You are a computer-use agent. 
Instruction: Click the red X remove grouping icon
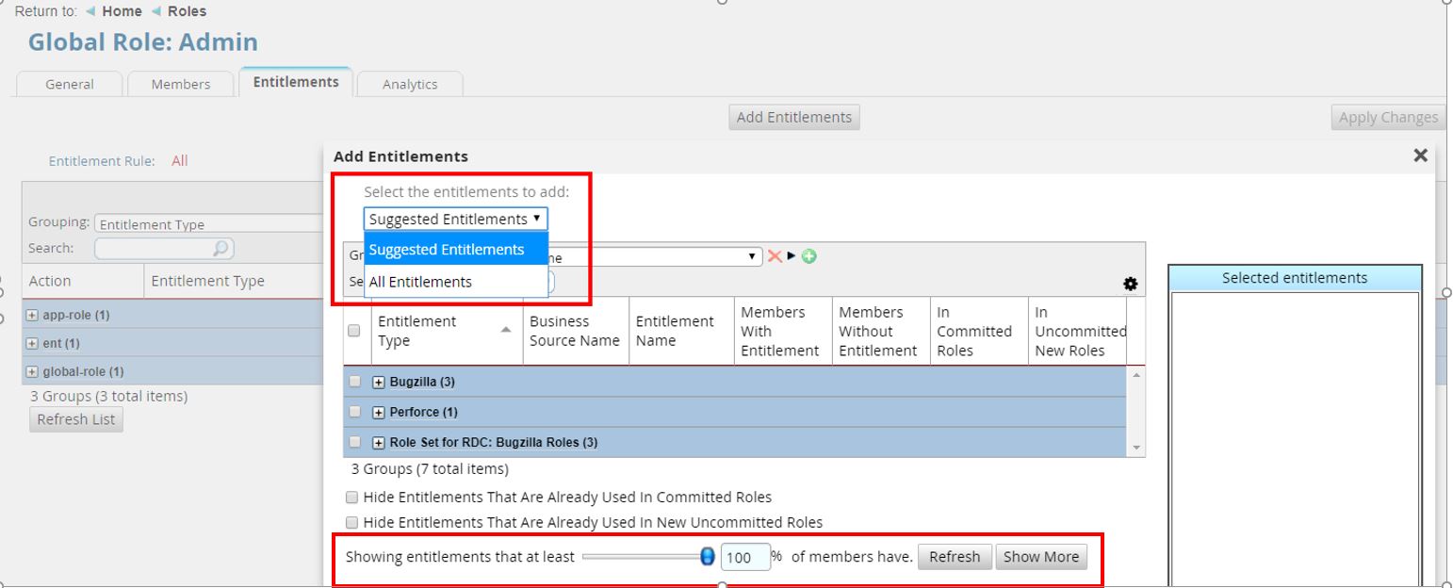point(775,256)
